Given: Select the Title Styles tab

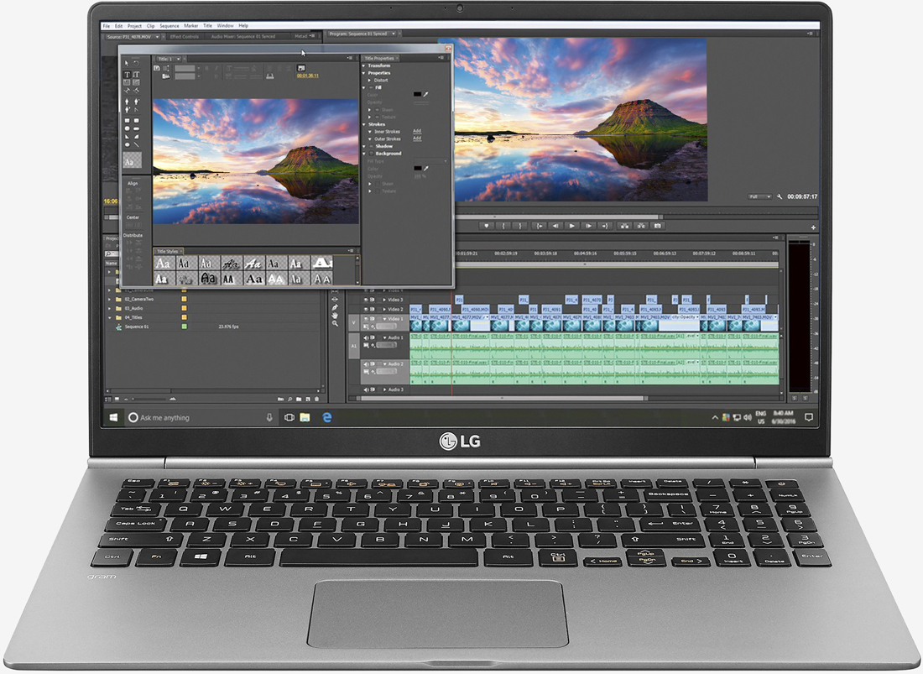Looking at the screenshot, I should click(x=167, y=251).
